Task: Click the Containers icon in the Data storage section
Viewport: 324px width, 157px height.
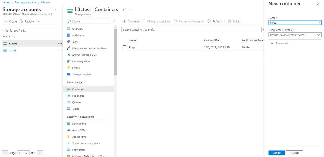Action: [69, 89]
